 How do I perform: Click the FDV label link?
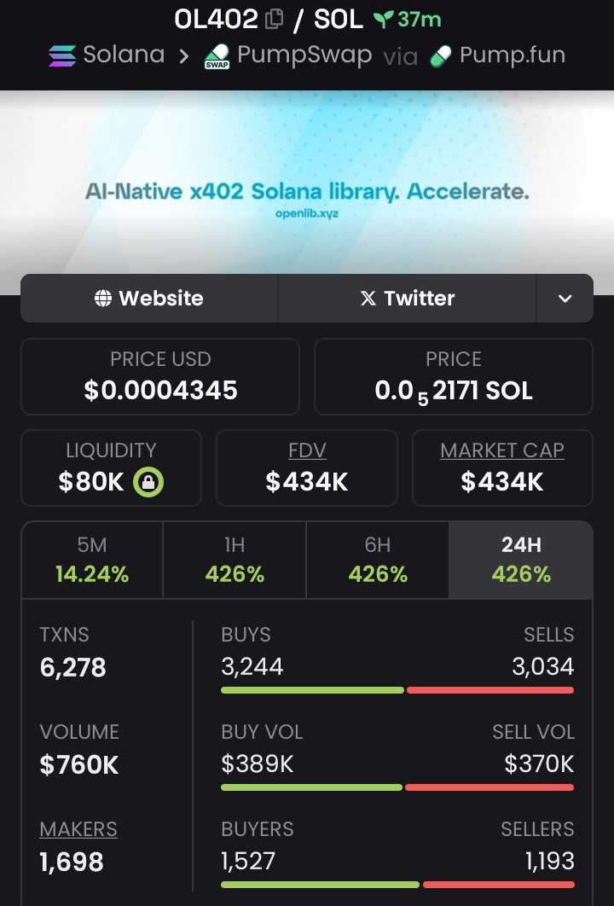tap(307, 450)
